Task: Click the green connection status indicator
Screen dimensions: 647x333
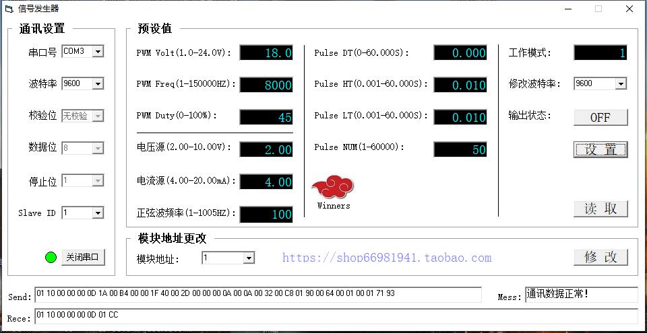Action: click(50, 257)
